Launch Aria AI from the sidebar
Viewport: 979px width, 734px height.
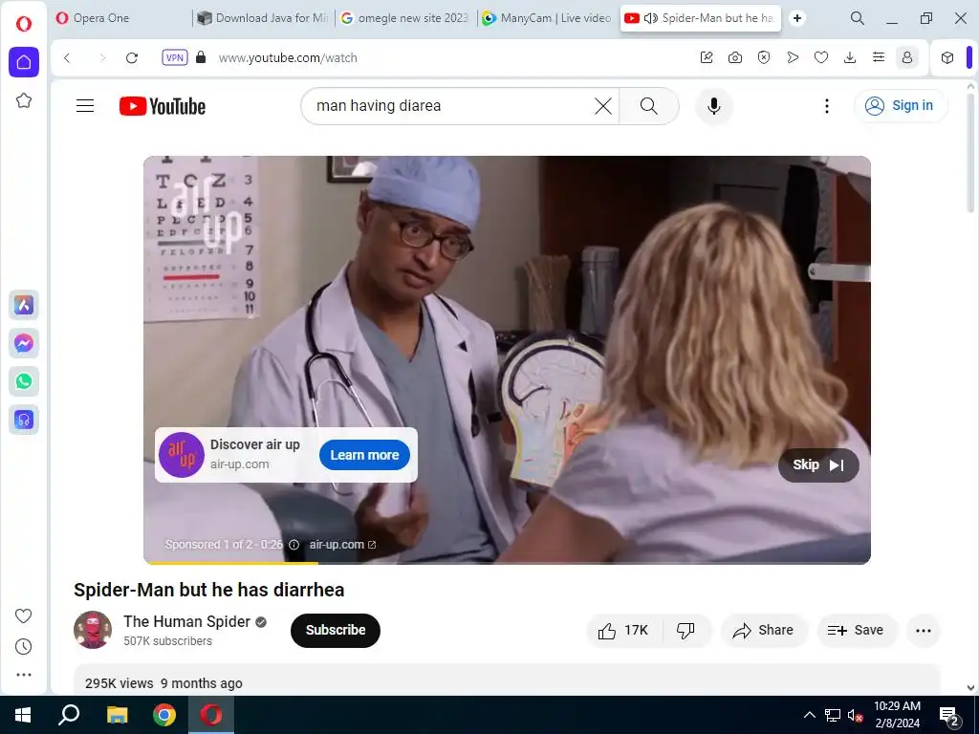click(24, 305)
